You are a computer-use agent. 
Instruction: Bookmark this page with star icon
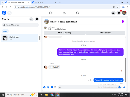coord(118,7)
